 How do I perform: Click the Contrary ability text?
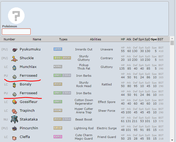pyautogui.click(x=107, y=58)
